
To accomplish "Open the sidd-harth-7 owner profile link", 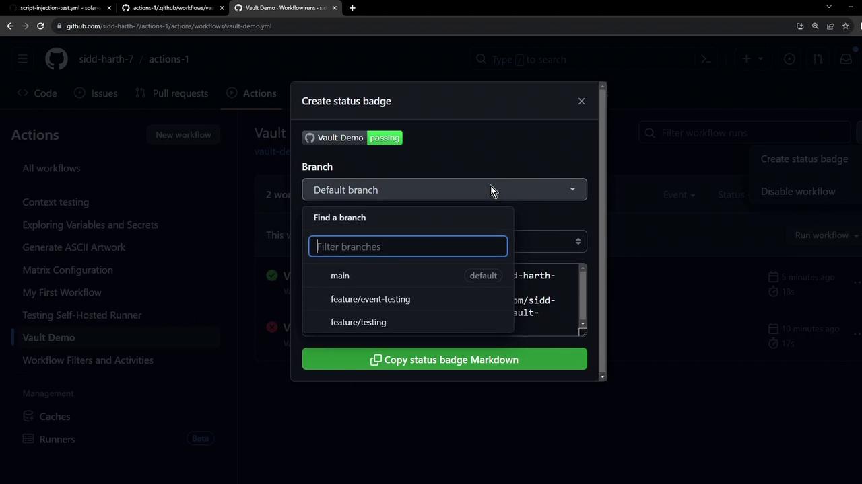I will pos(106,59).
